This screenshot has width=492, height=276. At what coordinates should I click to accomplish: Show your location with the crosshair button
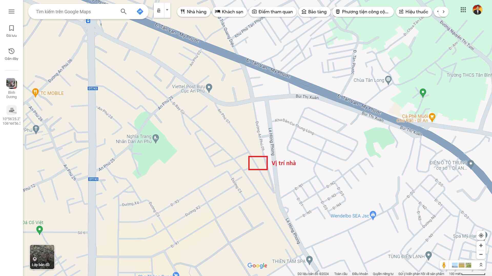pos(481,236)
